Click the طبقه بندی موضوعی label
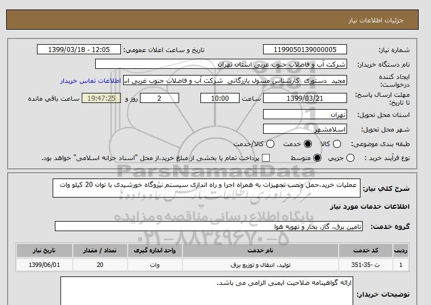The height and width of the screenshot is (305, 431). pos(381,144)
